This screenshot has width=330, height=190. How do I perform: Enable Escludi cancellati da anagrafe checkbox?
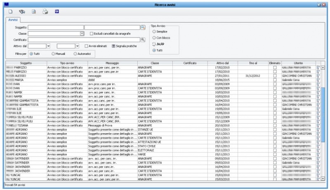click(92, 33)
